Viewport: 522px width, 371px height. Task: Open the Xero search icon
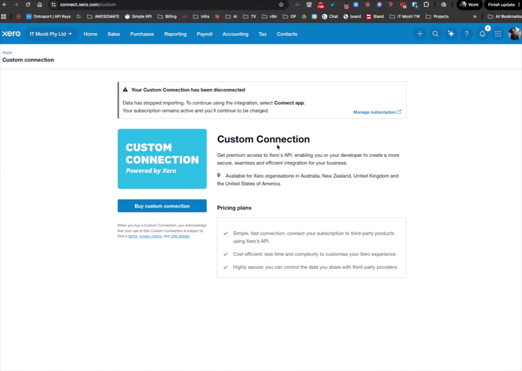click(x=435, y=34)
